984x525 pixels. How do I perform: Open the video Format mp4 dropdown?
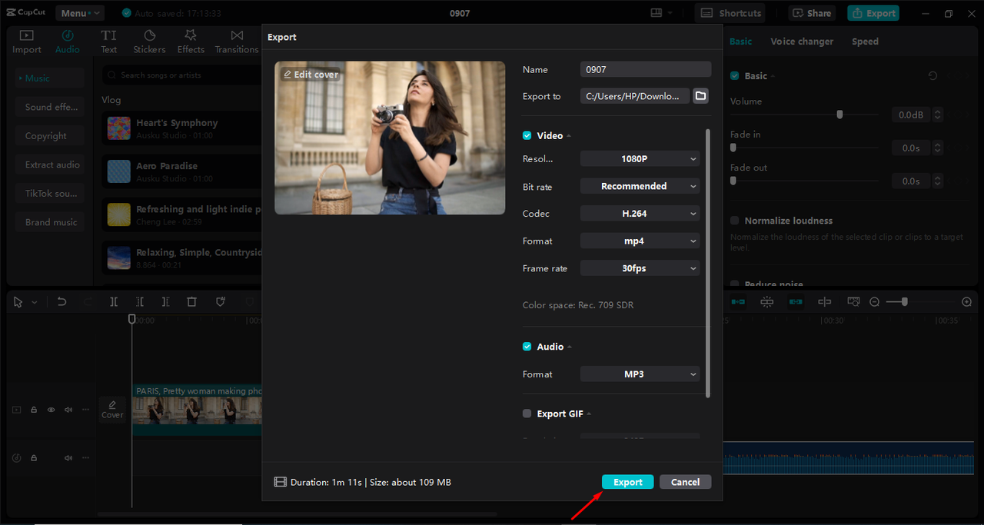pyautogui.click(x=640, y=241)
